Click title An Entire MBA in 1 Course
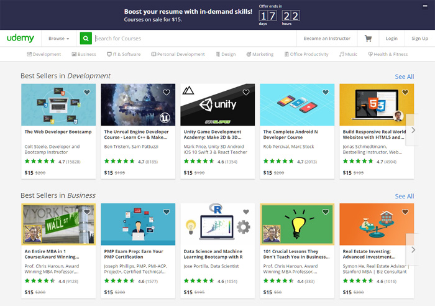 (52, 254)
